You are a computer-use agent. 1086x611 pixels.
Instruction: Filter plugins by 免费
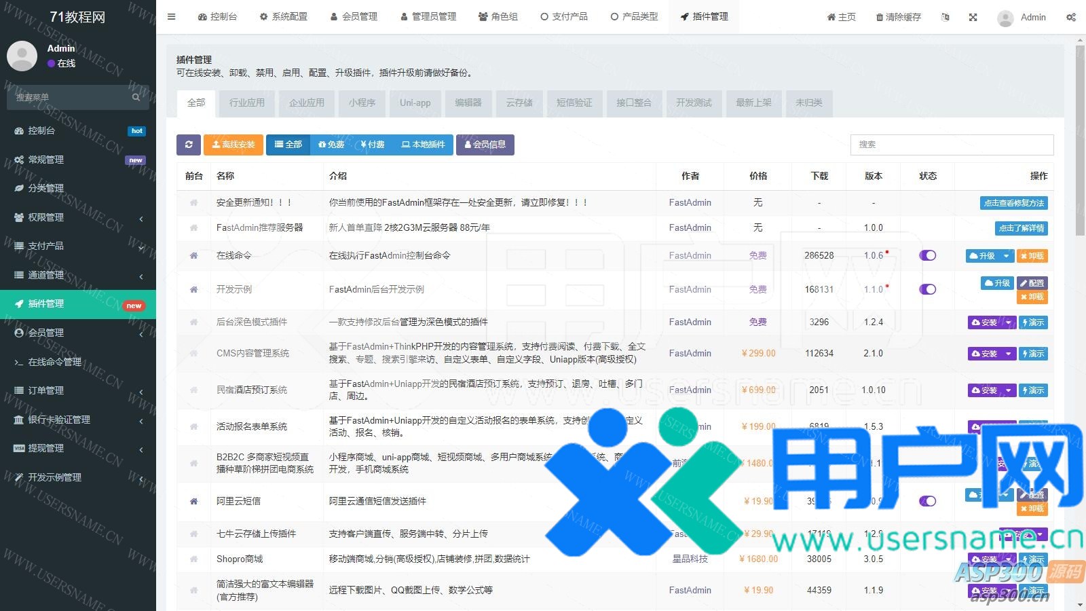(331, 145)
